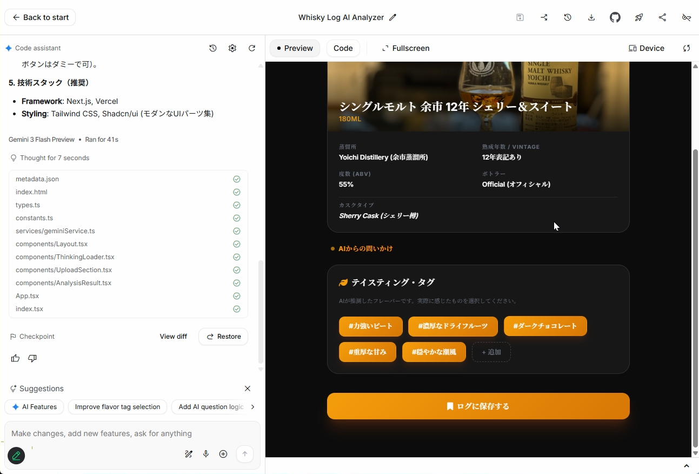The height and width of the screenshot is (474, 699).
Task: Open the Device preview dropdown
Action: click(x=647, y=48)
